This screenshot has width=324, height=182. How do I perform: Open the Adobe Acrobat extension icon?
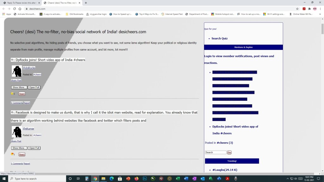click(304, 9)
